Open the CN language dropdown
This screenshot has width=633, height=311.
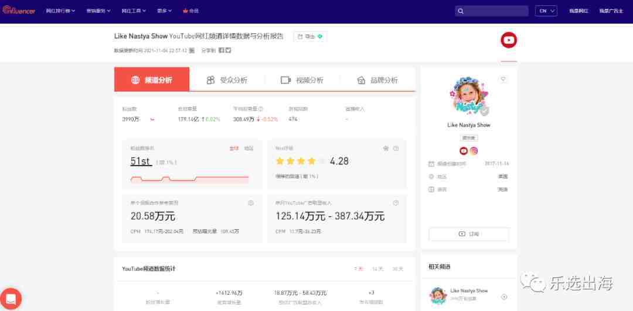546,11
